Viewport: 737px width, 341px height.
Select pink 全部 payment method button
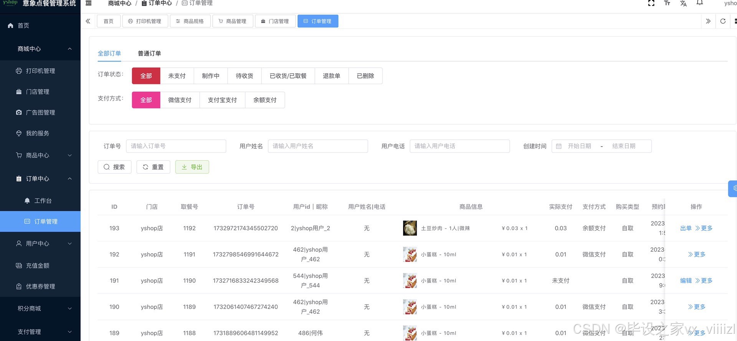146,100
